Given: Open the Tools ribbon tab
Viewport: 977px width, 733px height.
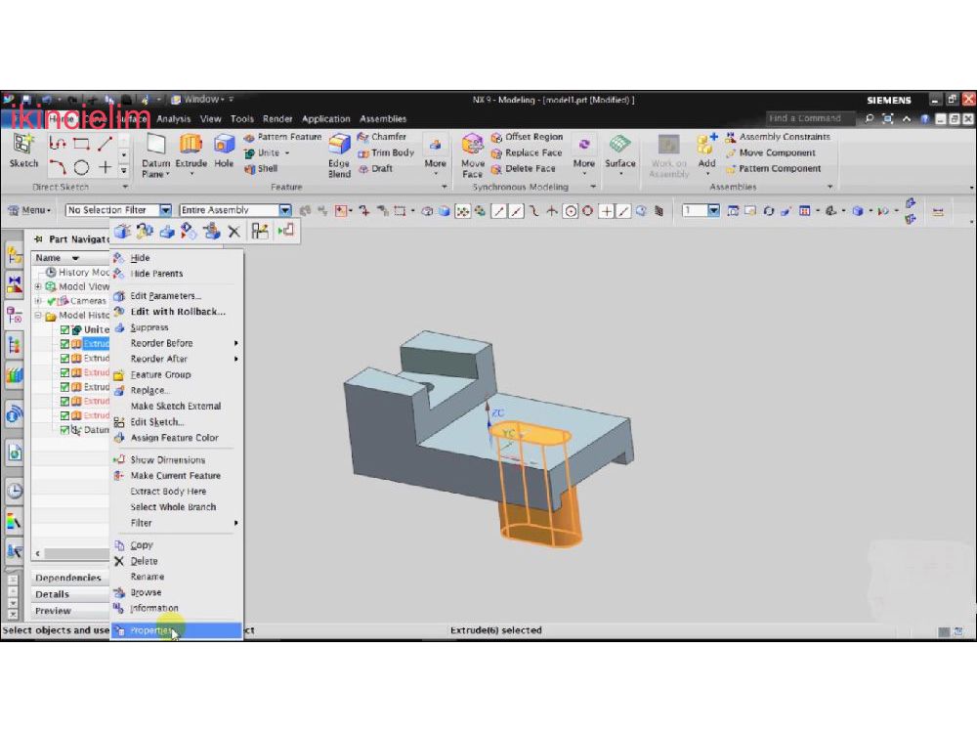Looking at the screenshot, I should [241, 119].
